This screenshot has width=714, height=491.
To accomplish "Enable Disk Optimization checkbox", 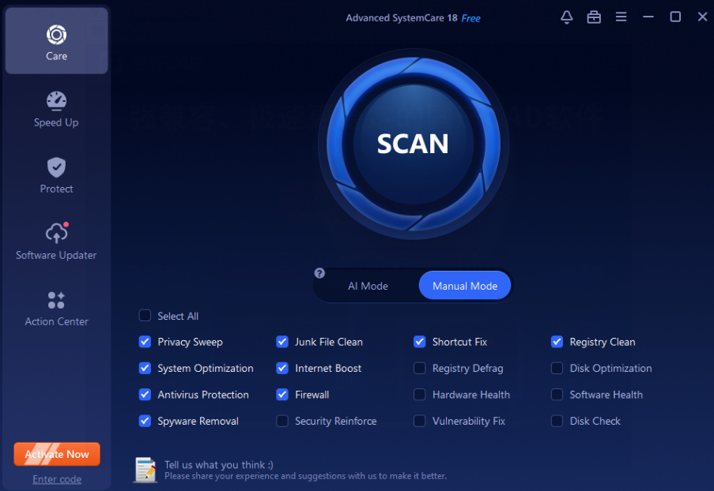I will click(557, 368).
